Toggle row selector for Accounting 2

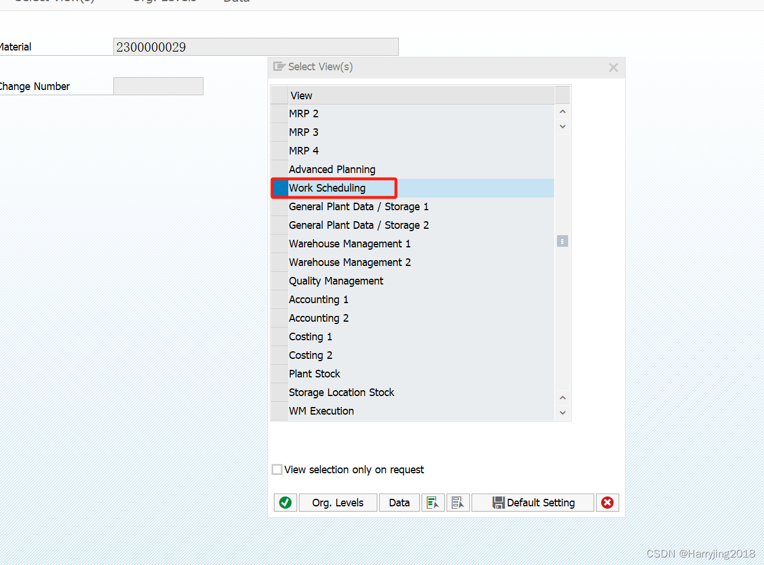click(x=280, y=318)
